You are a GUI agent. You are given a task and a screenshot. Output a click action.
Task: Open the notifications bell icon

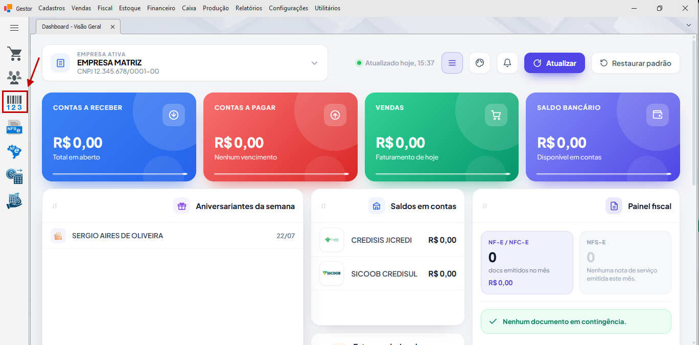click(507, 63)
